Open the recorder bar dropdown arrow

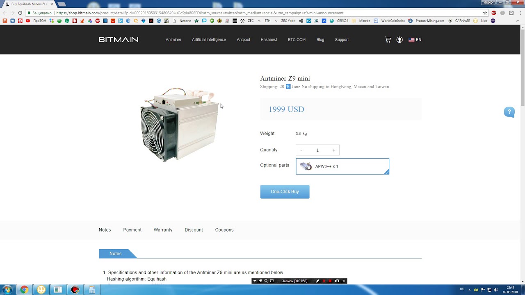(x=255, y=281)
